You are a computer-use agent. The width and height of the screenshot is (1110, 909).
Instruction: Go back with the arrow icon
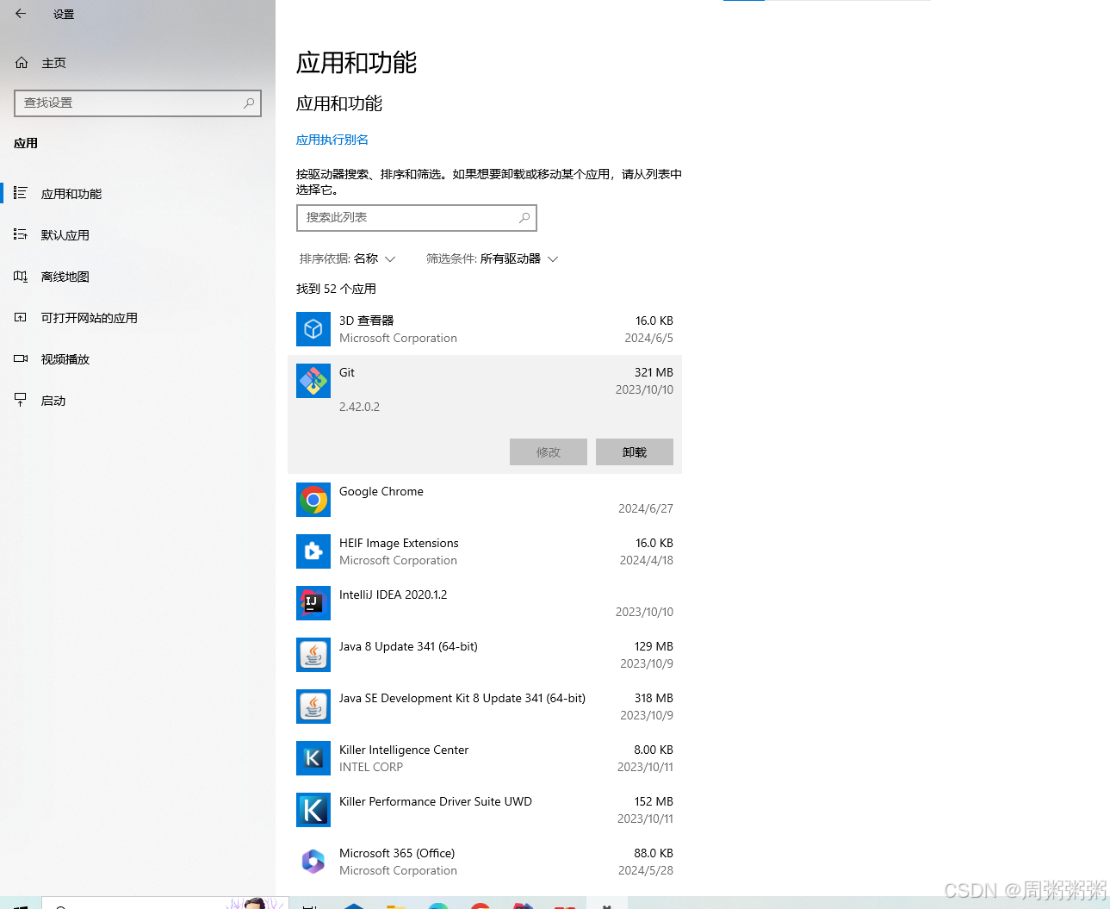[x=21, y=14]
